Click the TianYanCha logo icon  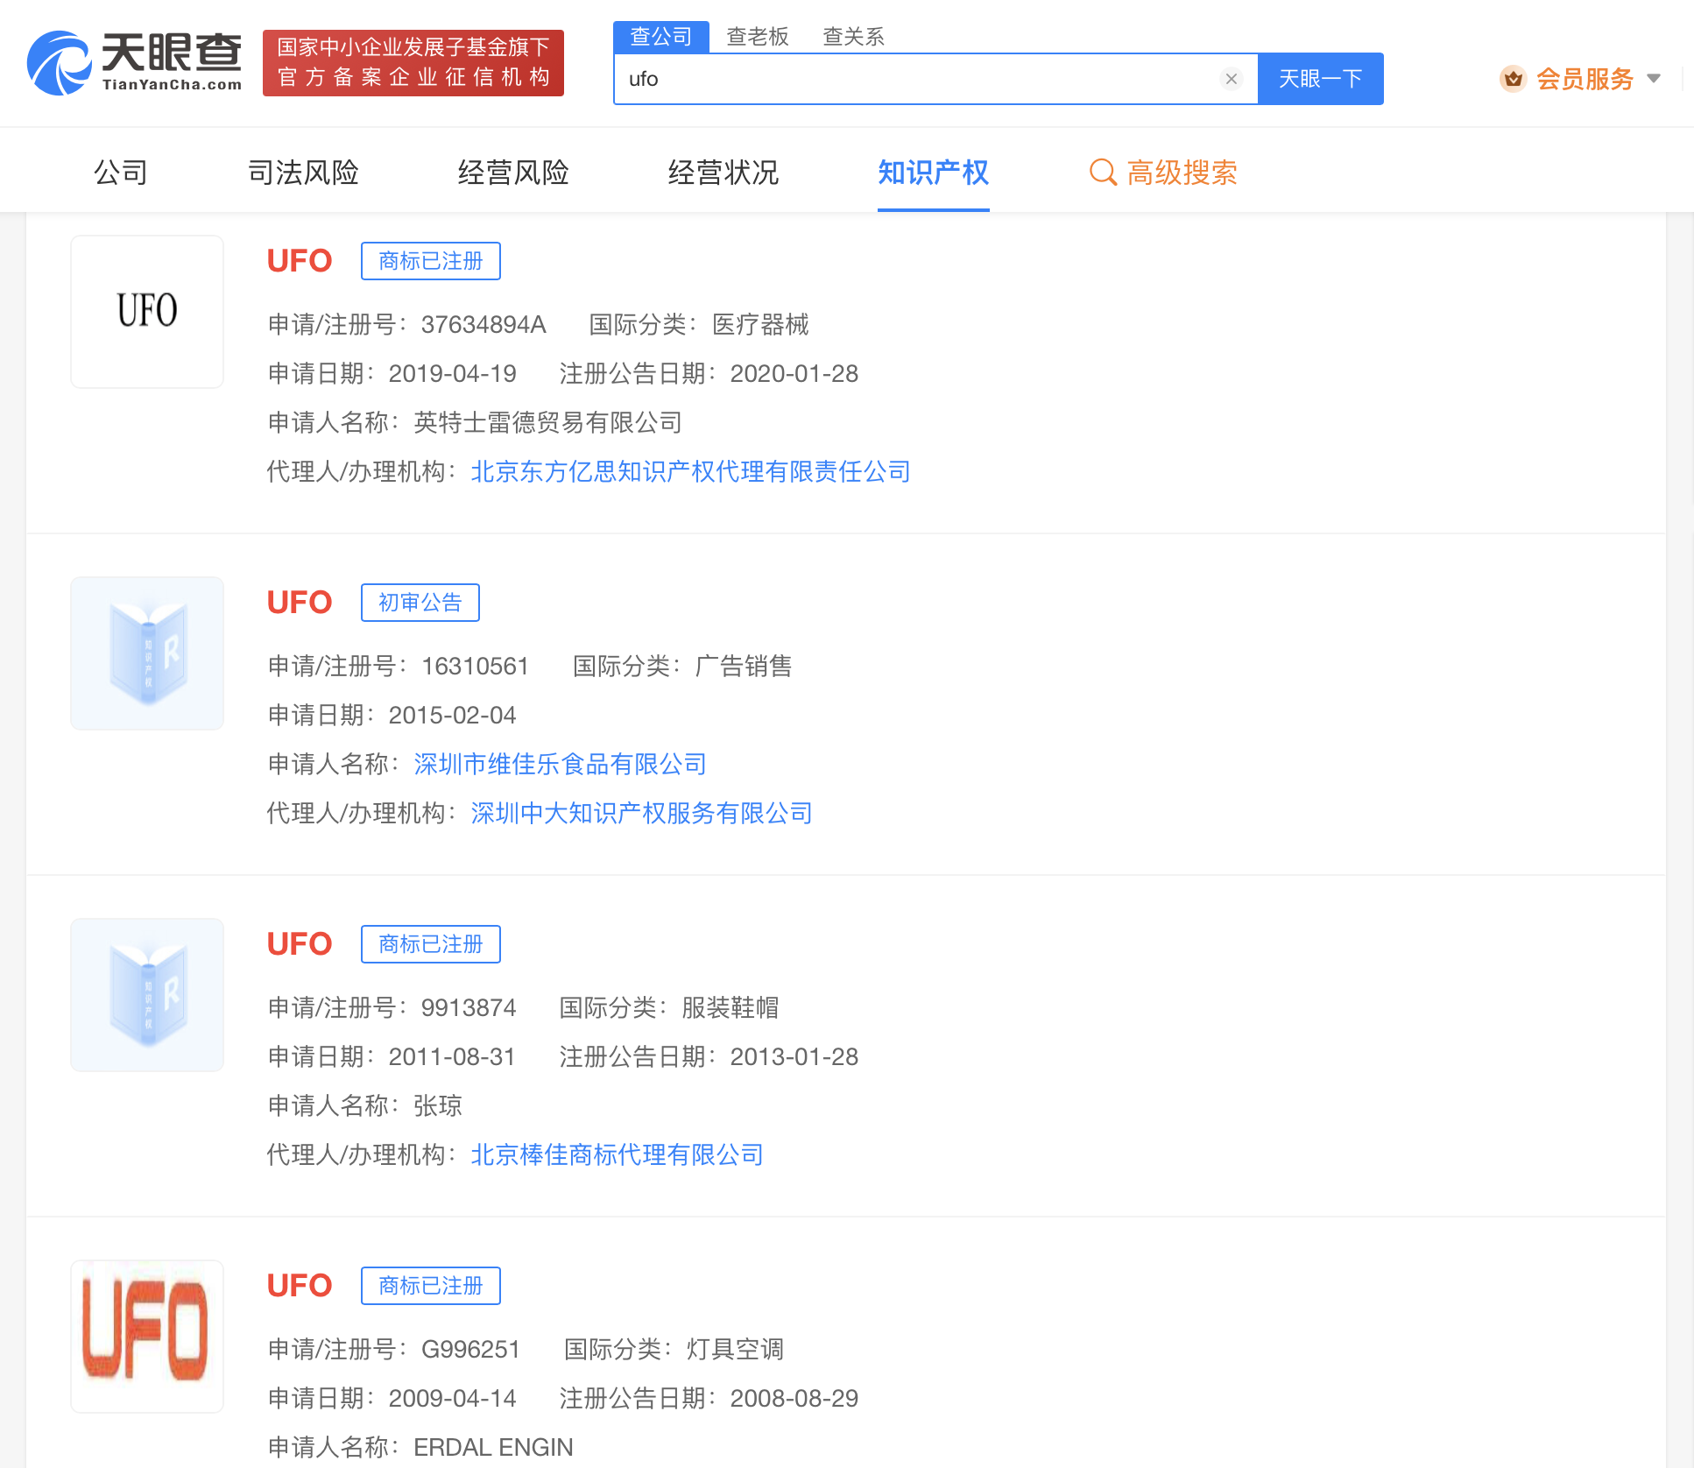tap(60, 63)
